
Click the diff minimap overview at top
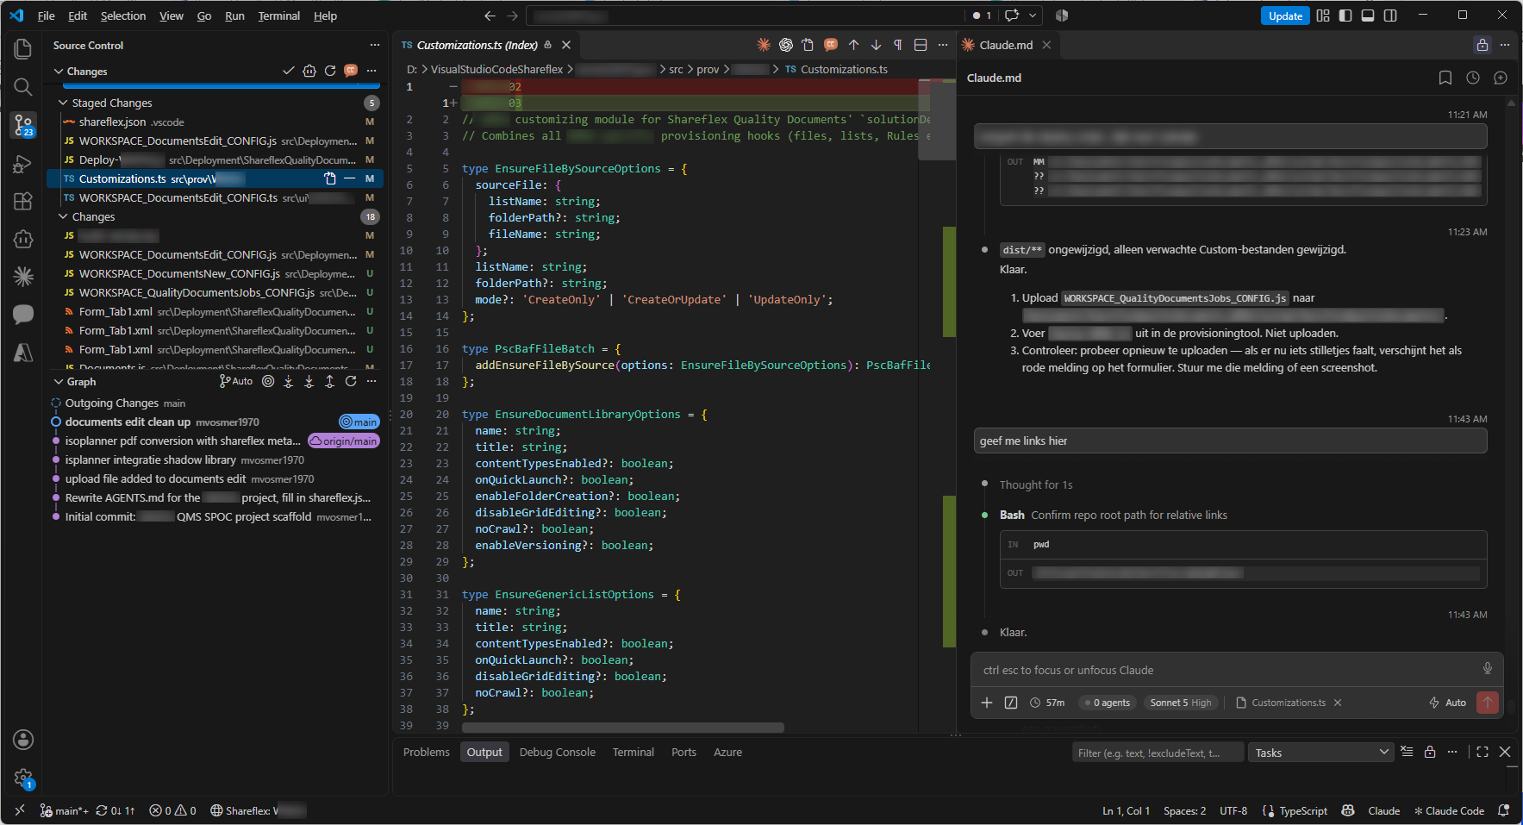click(937, 120)
